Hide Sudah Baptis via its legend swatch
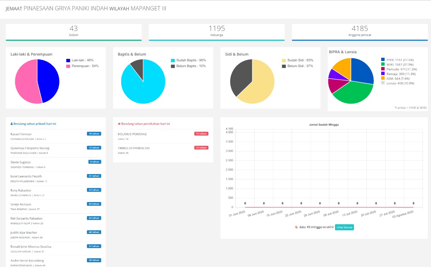 [173, 60]
